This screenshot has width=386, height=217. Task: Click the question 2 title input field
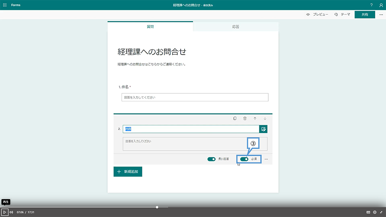coord(191,129)
